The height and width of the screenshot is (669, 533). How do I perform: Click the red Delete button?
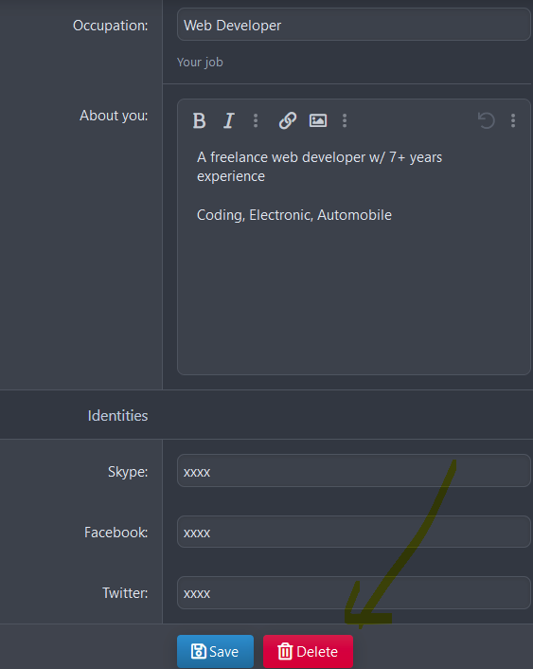[308, 651]
